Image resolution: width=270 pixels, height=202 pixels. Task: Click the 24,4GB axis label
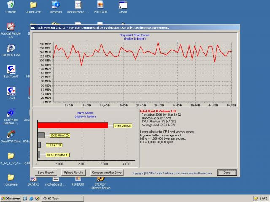(141, 105)
